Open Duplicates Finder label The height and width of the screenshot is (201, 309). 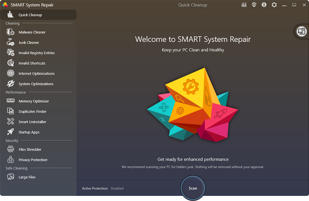pyautogui.click(x=32, y=111)
